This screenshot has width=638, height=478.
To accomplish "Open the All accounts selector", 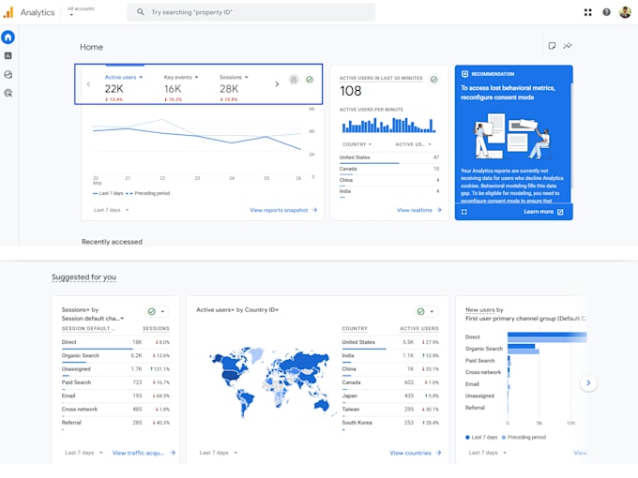I will [81, 11].
